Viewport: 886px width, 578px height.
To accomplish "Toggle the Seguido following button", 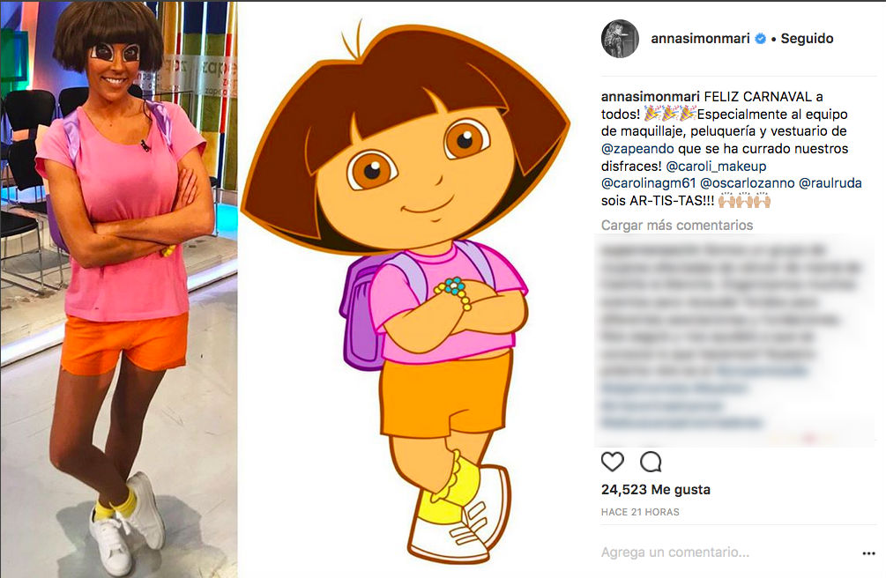I will tap(807, 39).
